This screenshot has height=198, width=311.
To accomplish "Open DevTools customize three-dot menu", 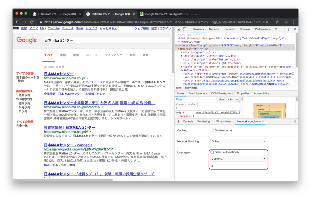I will pyautogui.click(x=289, y=29).
